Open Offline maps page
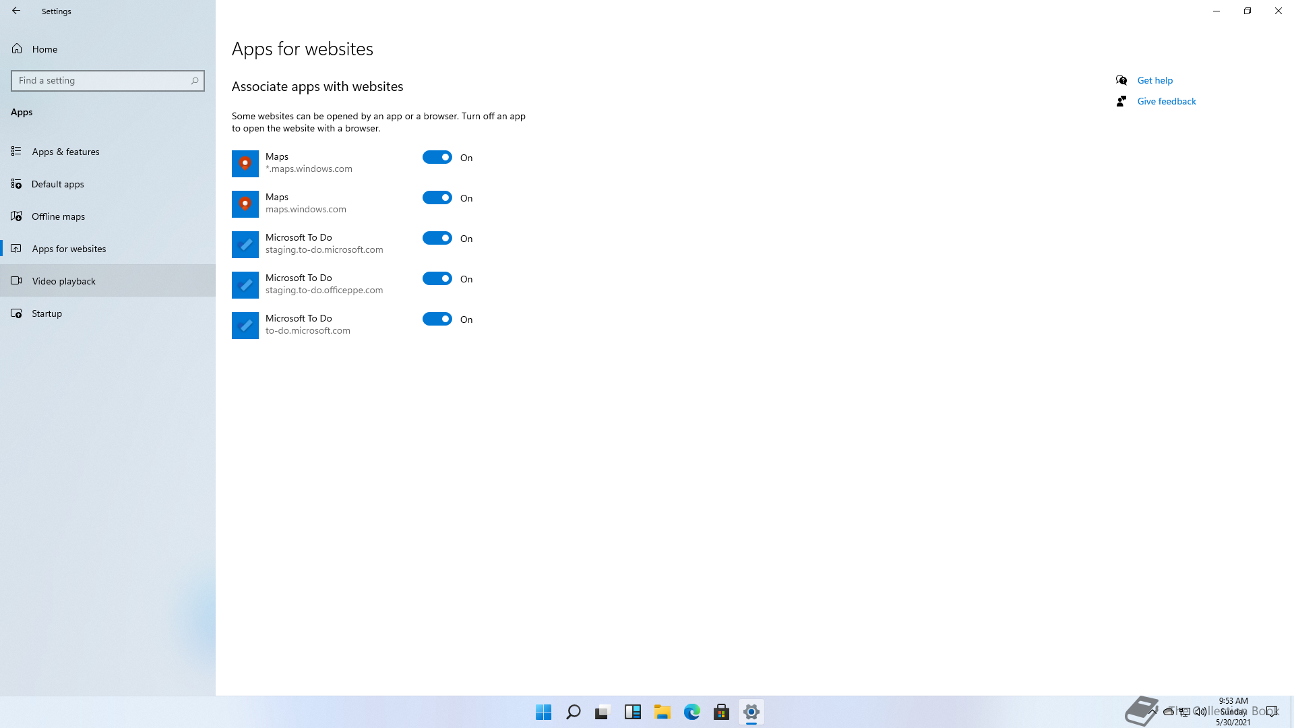The width and height of the screenshot is (1294, 728). tap(108, 216)
